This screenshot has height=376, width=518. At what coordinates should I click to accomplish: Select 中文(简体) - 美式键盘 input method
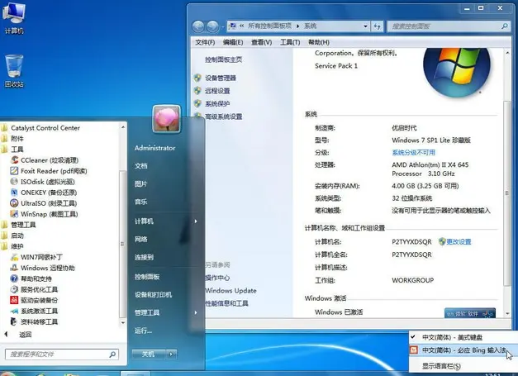point(463,337)
